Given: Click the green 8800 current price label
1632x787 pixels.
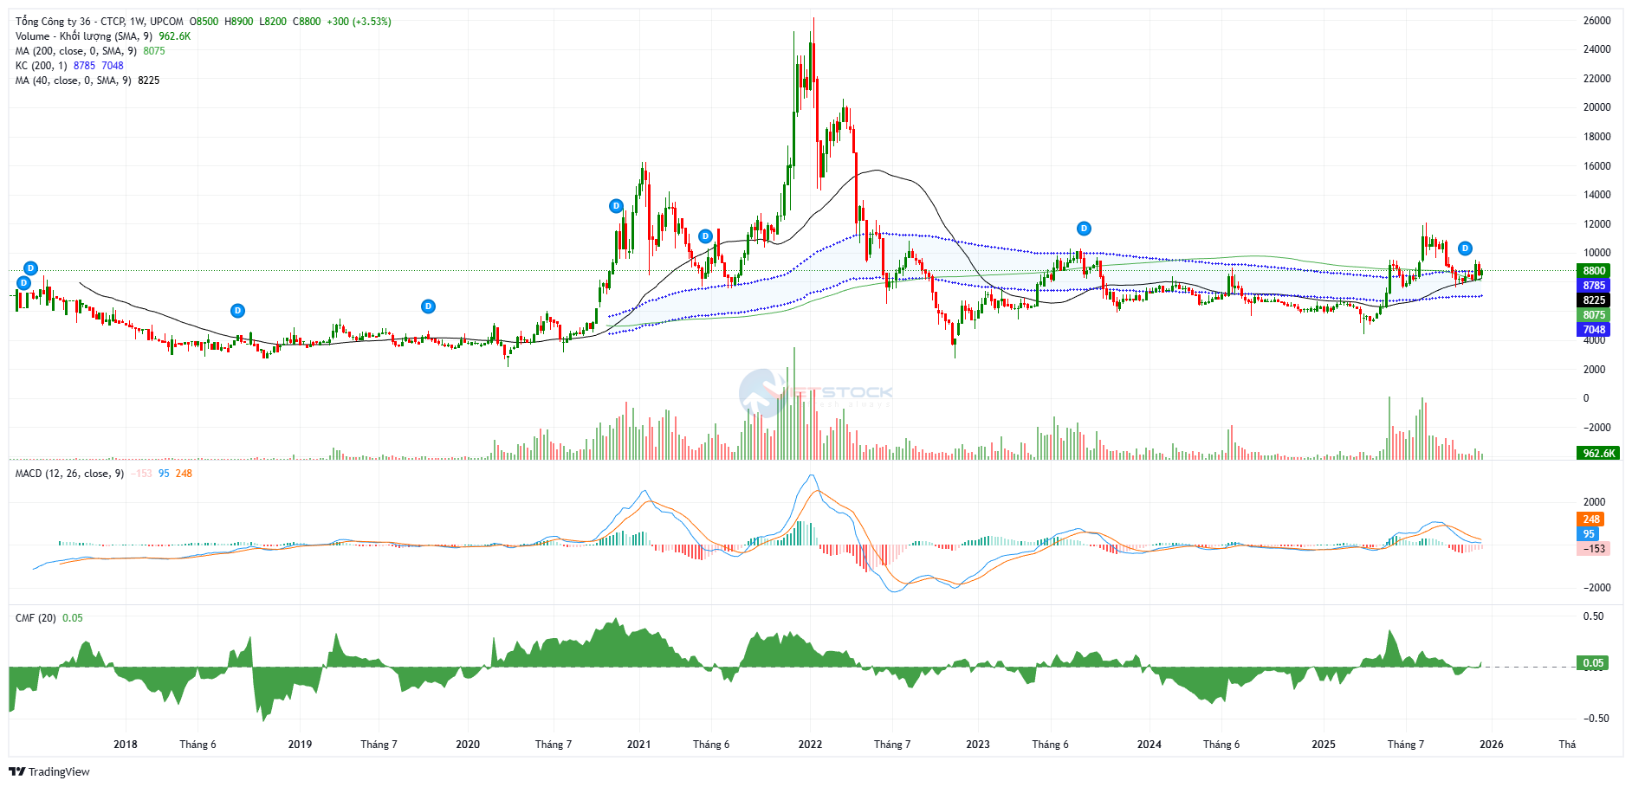Looking at the screenshot, I should 1594,271.
